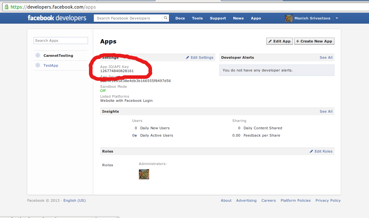
Task: Open the account dropdown arrow in header
Action: pyautogui.click(x=337, y=18)
